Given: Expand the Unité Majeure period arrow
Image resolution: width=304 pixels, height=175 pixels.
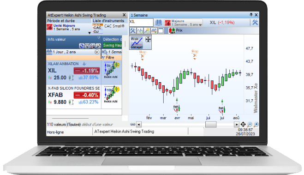Looking at the screenshot, I should (x=89, y=33).
